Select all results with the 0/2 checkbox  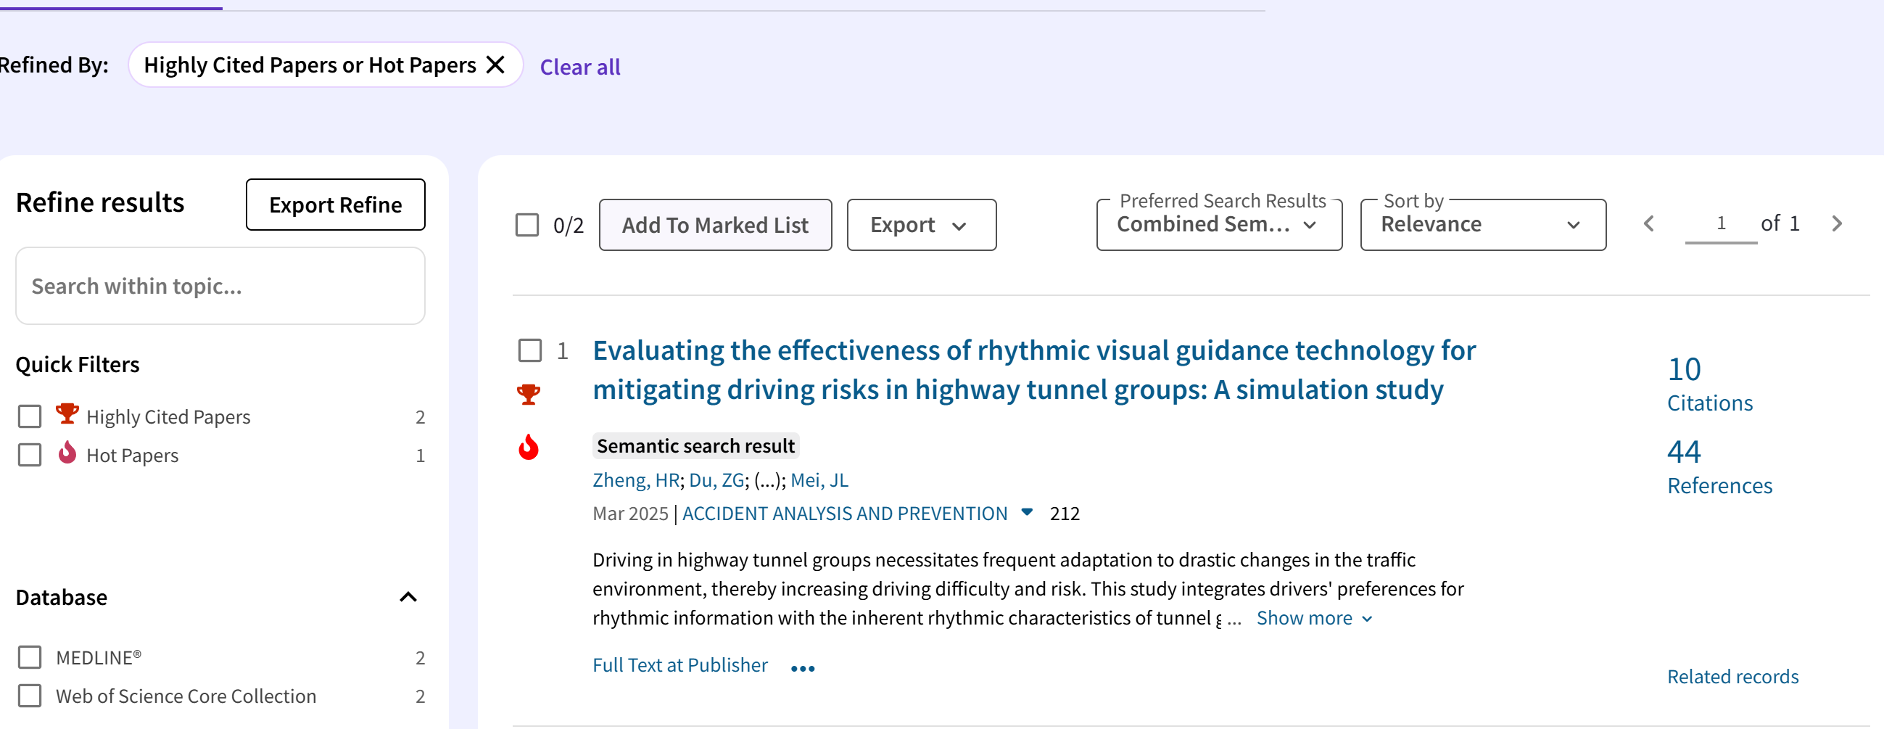[526, 225]
